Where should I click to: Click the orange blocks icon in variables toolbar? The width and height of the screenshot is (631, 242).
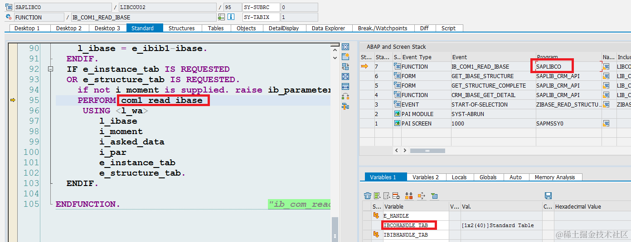pos(409,195)
